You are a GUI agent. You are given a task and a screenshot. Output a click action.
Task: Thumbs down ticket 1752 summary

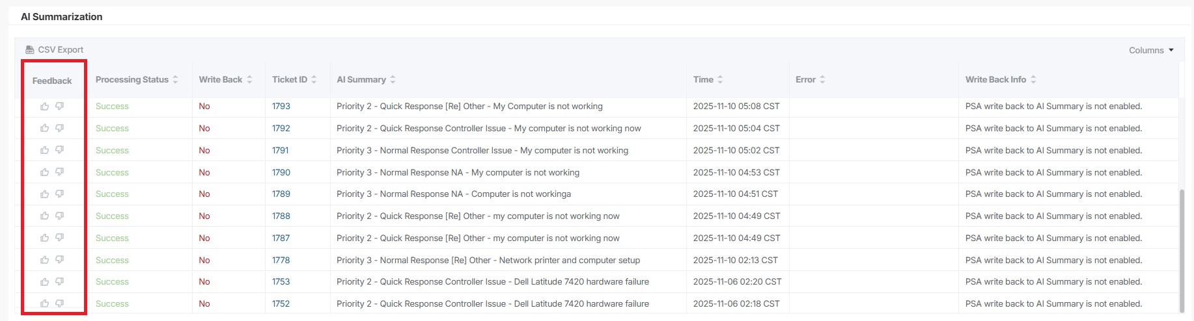(59, 303)
